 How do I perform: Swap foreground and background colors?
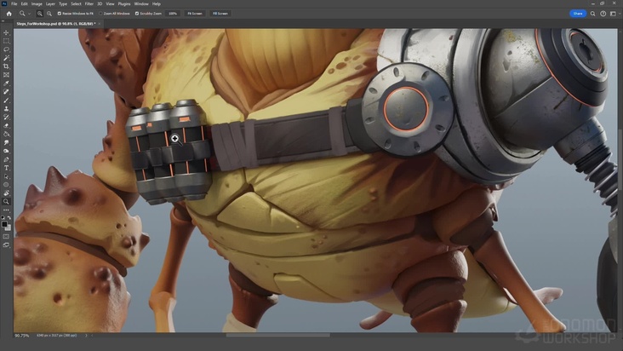pos(9,218)
